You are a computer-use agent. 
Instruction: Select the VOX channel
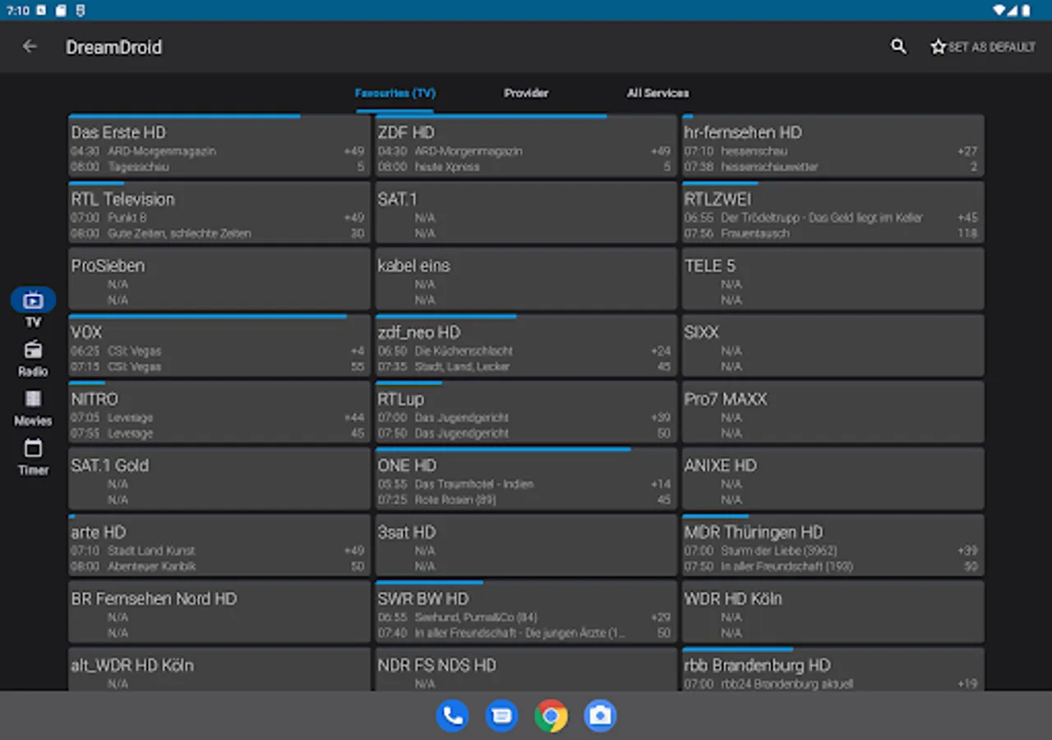click(219, 345)
